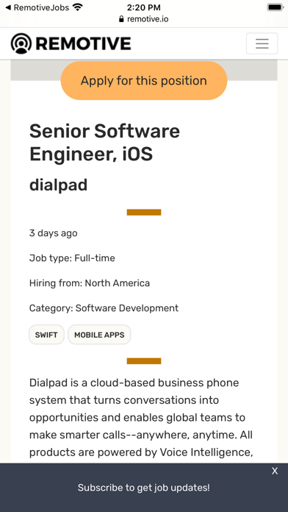Return to RemotiveJobs app via back arrow
Image resolution: width=288 pixels, height=512 pixels.
(9, 7)
